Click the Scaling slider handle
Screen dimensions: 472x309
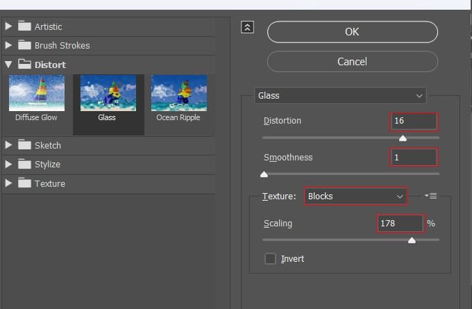tap(412, 240)
